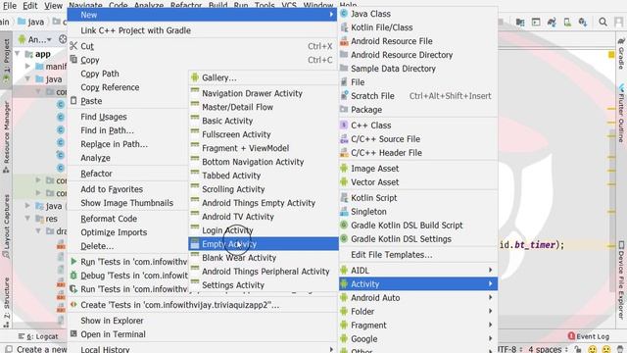
Task: Select Settings Activity template
Action: click(264, 285)
